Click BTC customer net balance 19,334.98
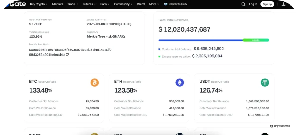Viewport: 298px width, 135px height. pos(92,101)
